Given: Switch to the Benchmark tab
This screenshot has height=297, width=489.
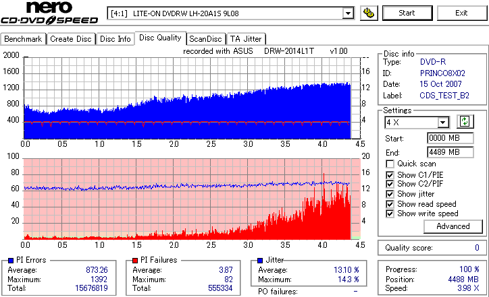Looking at the screenshot, I should coord(23,39).
